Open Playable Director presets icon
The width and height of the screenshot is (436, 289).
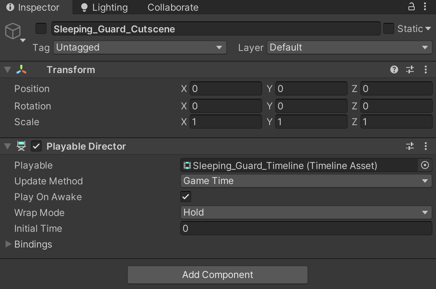click(410, 146)
